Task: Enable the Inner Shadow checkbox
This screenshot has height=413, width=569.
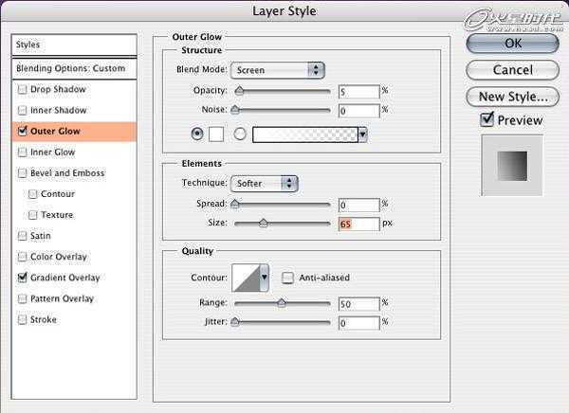Action: click(22, 110)
